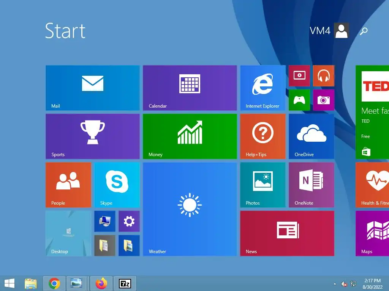Show hidden tray icons arrow

point(335,284)
